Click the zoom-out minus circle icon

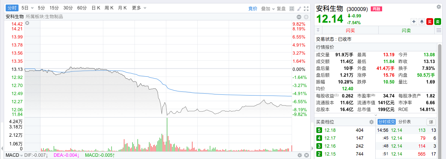pos(299,17)
